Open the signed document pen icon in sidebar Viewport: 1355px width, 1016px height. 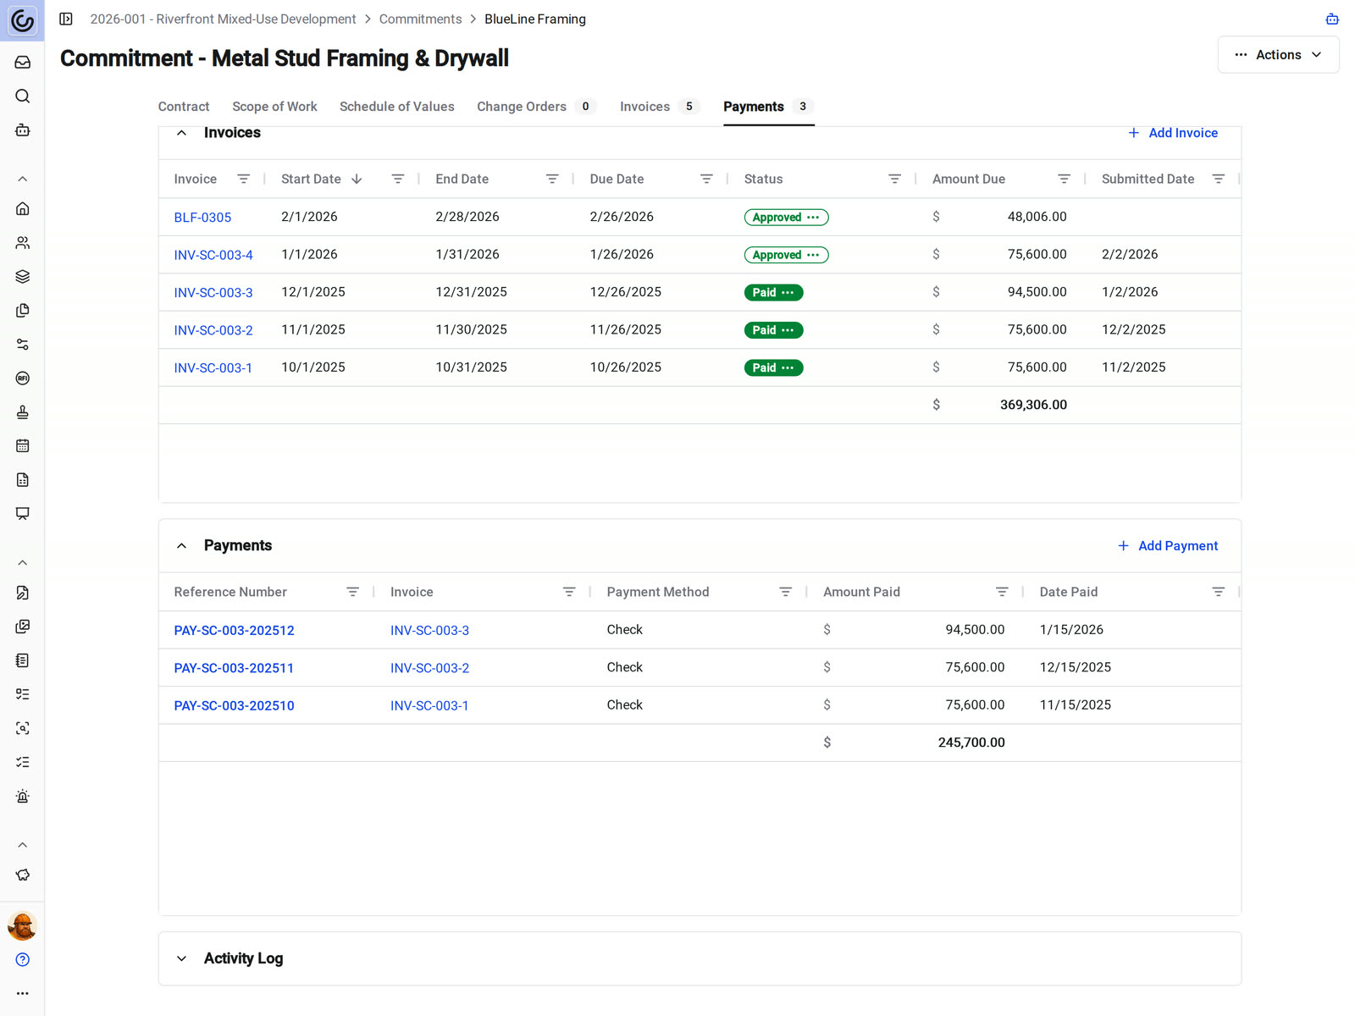click(23, 593)
